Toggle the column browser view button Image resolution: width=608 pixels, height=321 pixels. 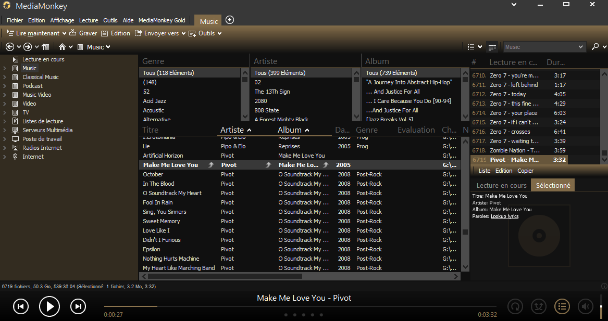tap(492, 47)
